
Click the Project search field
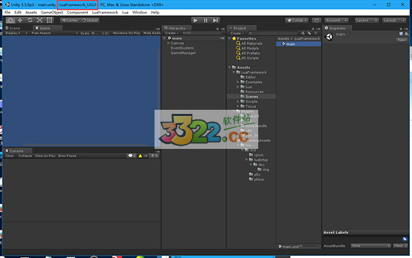tap(273, 33)
